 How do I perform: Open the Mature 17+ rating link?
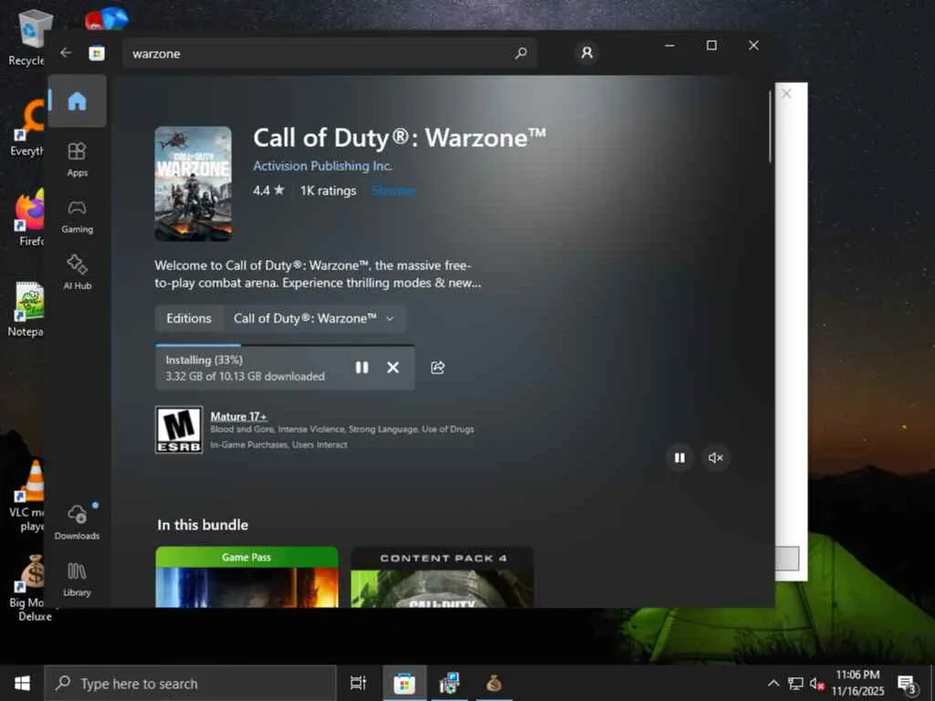tap(238, 416)
